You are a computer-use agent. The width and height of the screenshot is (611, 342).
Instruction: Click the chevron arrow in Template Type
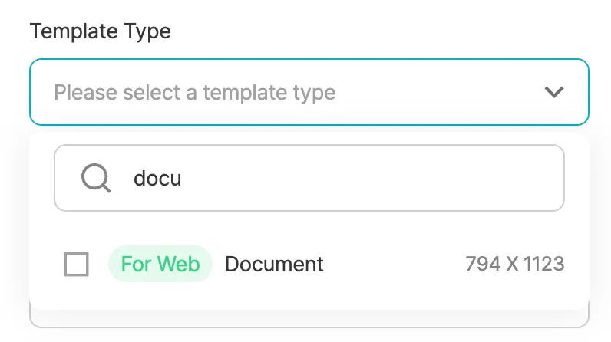[x=553, y=93]
